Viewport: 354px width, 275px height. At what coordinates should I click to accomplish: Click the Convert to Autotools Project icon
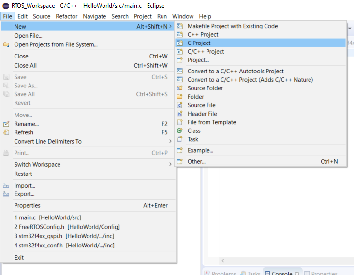point(180,72)
